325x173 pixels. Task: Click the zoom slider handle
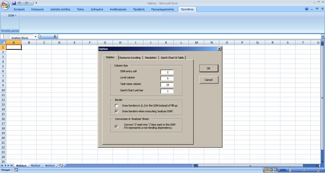click(304, 170)
